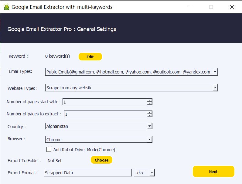
Task: Click the '0 keyword(s)' text
Action: (x=58, y=56)
